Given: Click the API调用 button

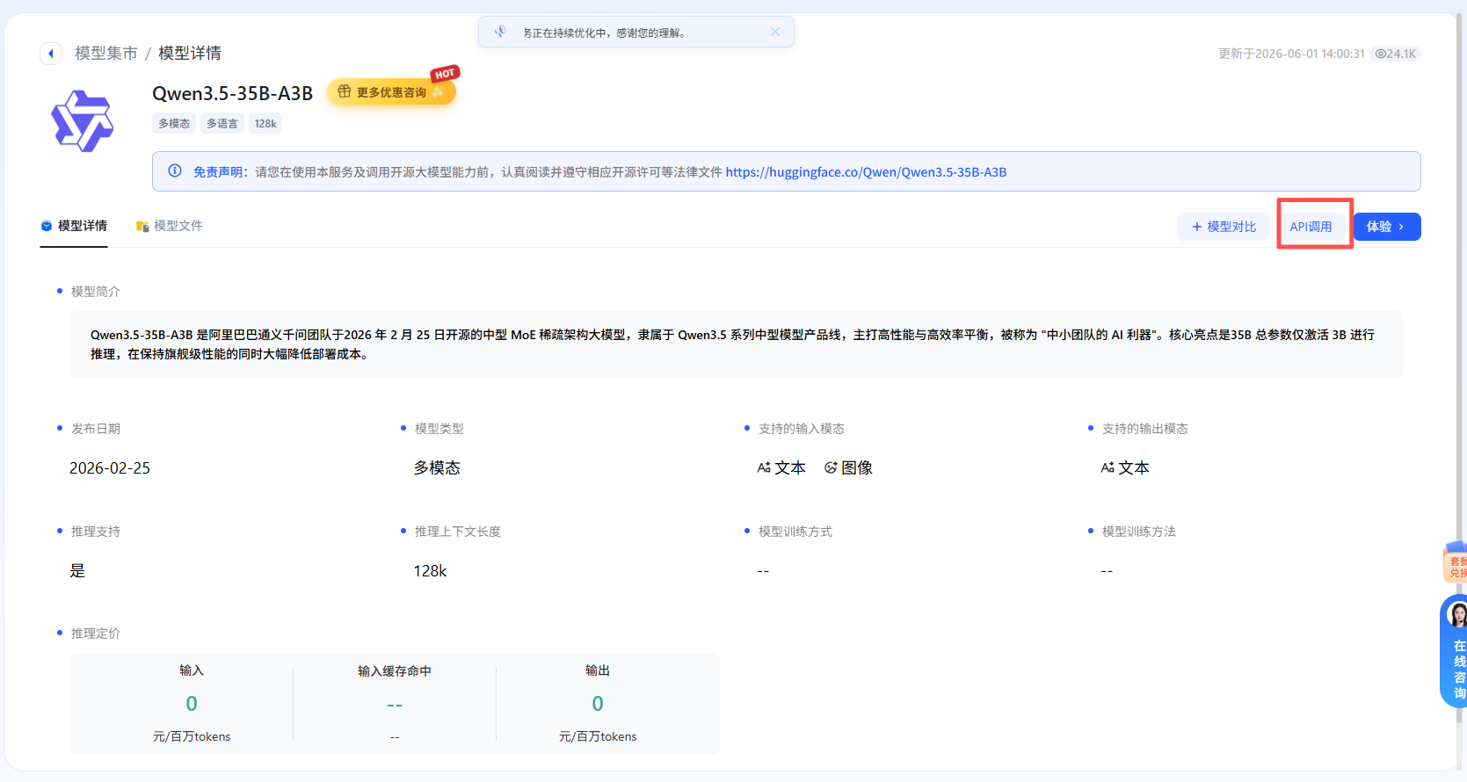Looking at the screenshot, I should [x=1311, y=227].
